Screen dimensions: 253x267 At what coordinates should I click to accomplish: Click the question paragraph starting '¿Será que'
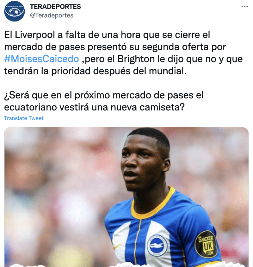tap(104, 101)
